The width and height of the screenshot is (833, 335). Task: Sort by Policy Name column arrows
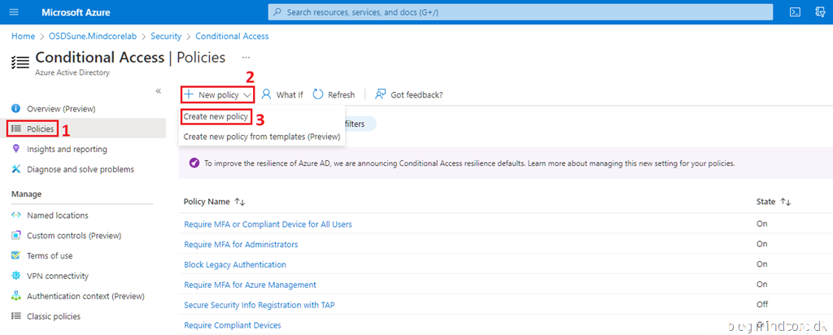239,202
